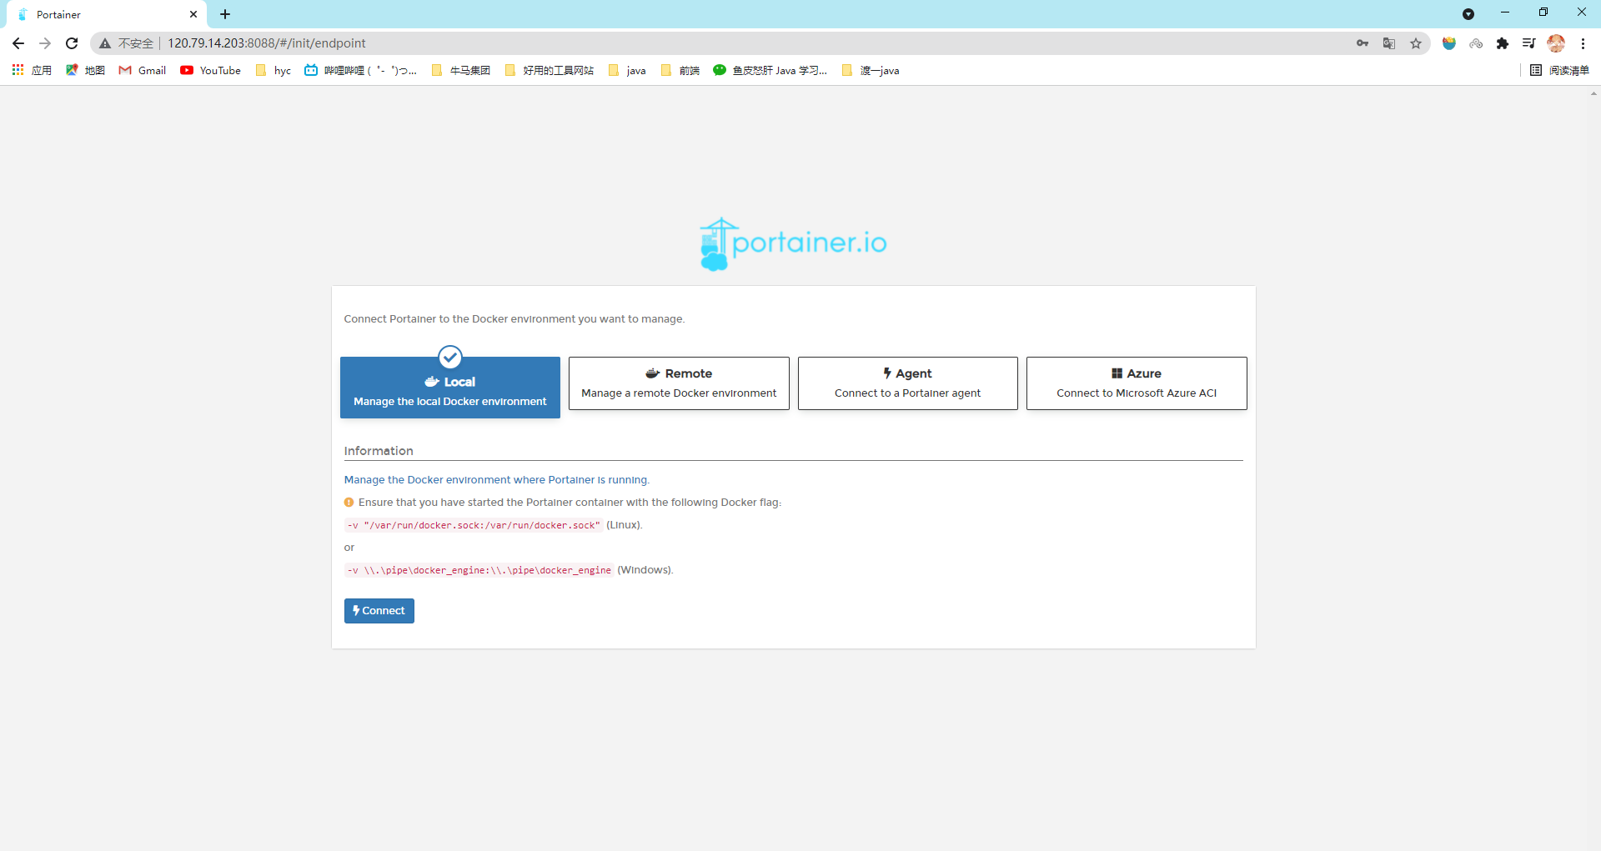The width and height of the screenshot is (1601, 851).
Task: Open a new browser tab
Action: pos(225,14)
